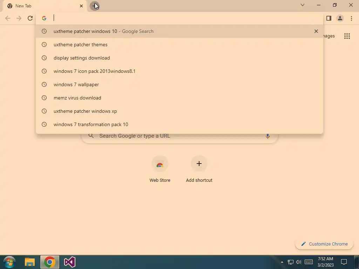Select 'windows 7 wallpaper' suggestion
The width and height of the screenshot is (359, 269).
[179, 84]
